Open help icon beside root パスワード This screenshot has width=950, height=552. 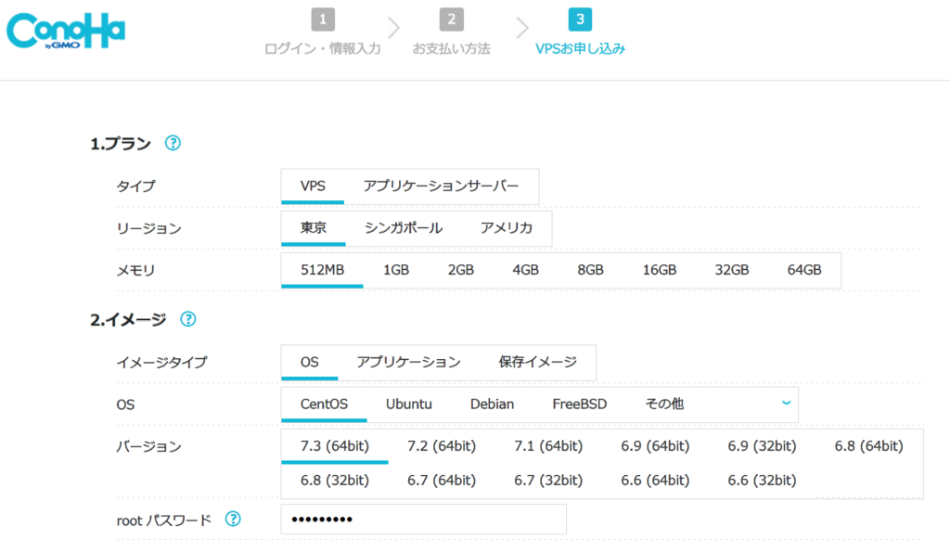pyautogui.click(x=233, y=519)
